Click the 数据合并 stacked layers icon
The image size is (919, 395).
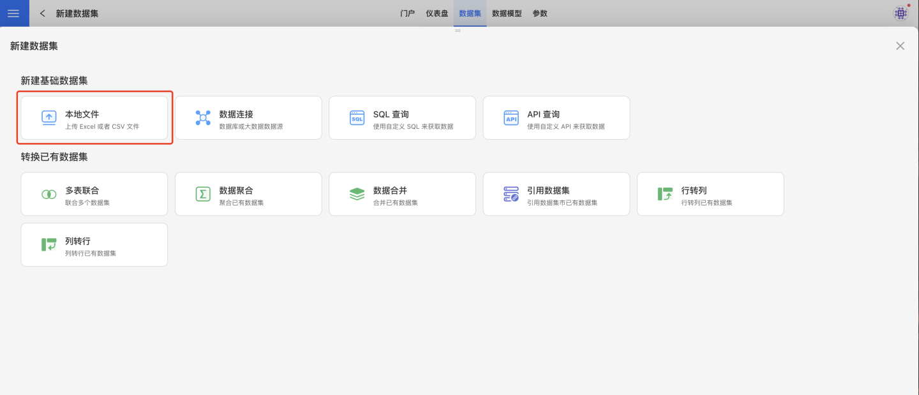tap(357, 194)
